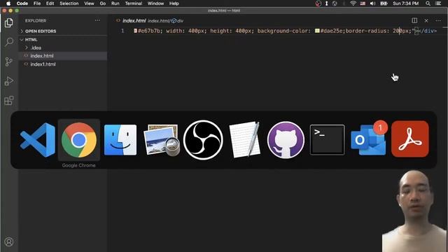Screen dimensions: 448x252
Task: Select Outlook in the app switcher
Action: click(369, 139)
